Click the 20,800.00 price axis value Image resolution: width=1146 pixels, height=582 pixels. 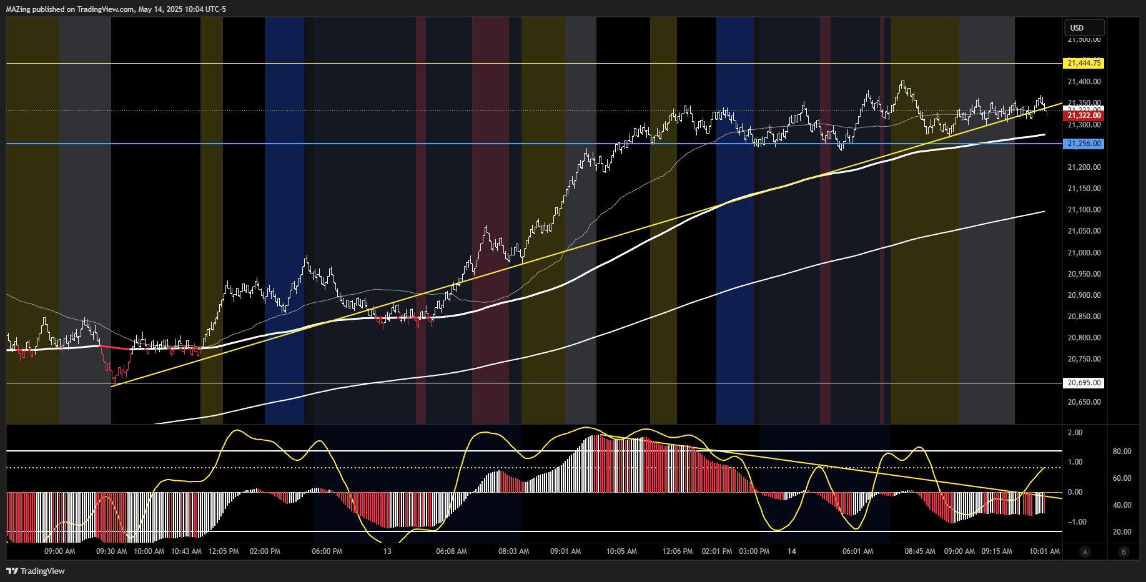pyautogui.click(x=1084, y=338)
